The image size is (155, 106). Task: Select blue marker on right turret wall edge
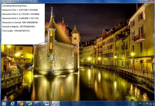tap(77, 46)
